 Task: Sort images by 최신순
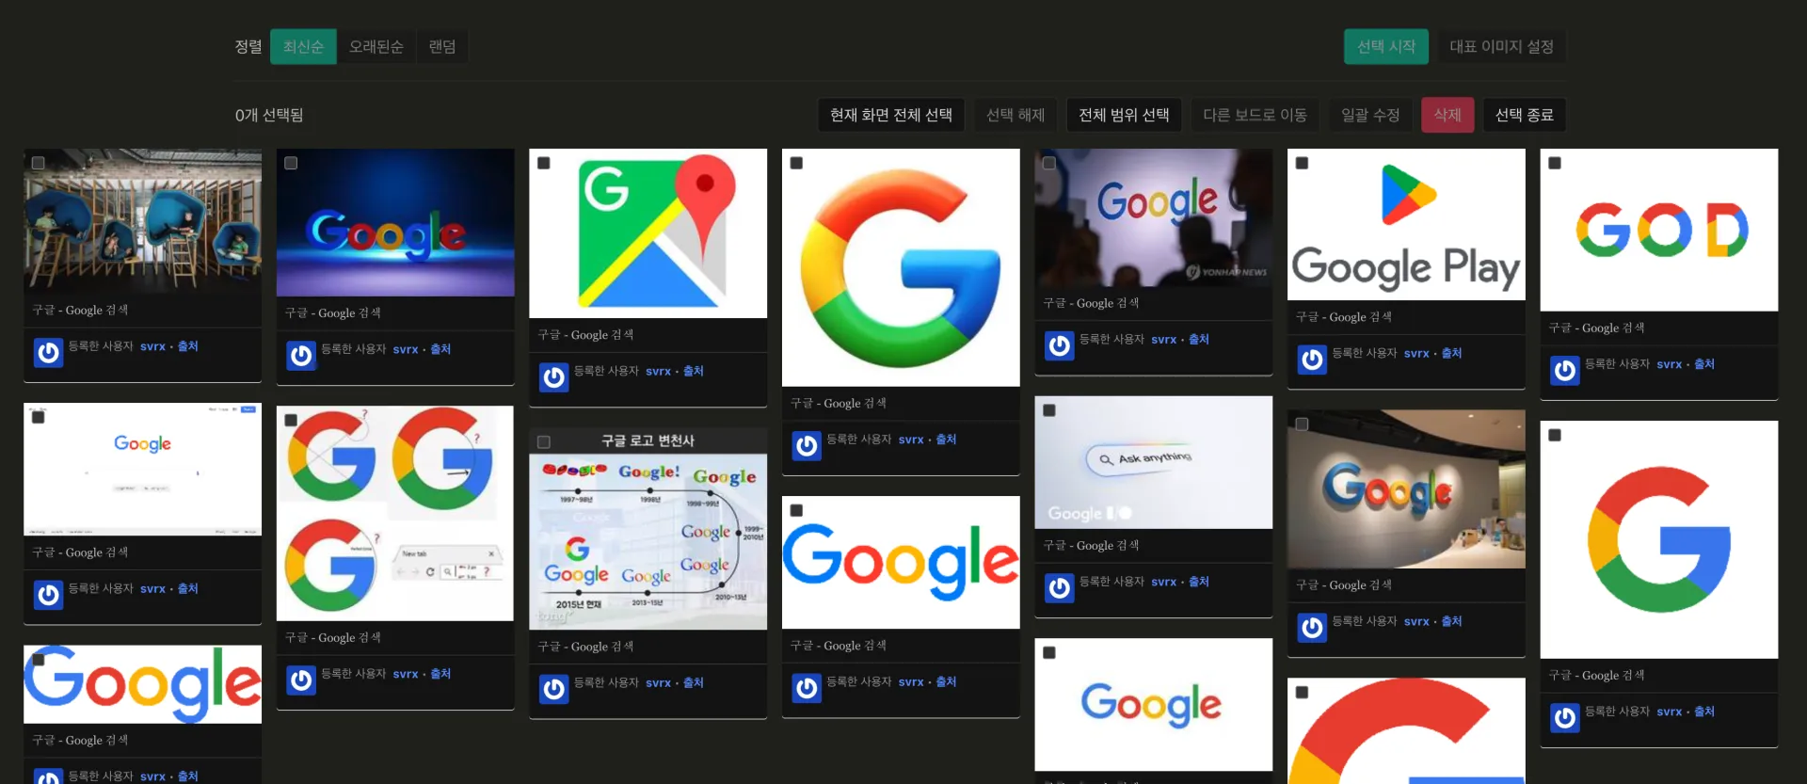click(x=303, y=46)
